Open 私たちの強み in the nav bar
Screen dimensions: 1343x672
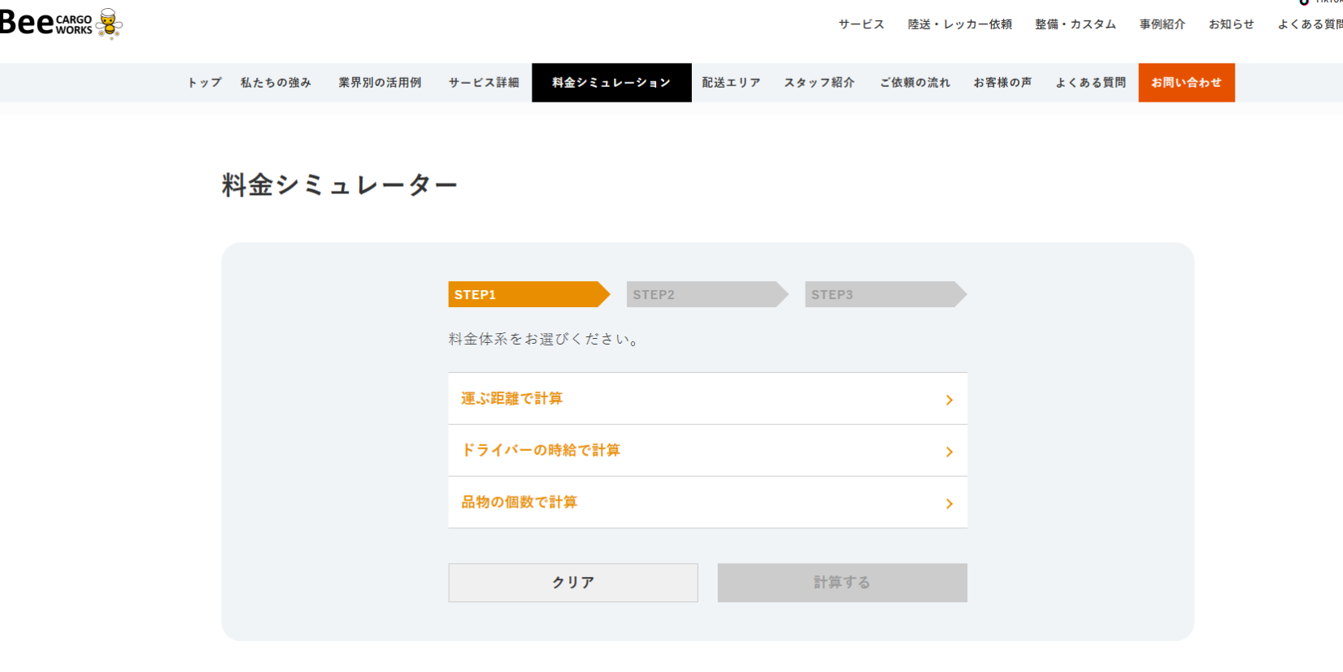[x=276, y=83]
